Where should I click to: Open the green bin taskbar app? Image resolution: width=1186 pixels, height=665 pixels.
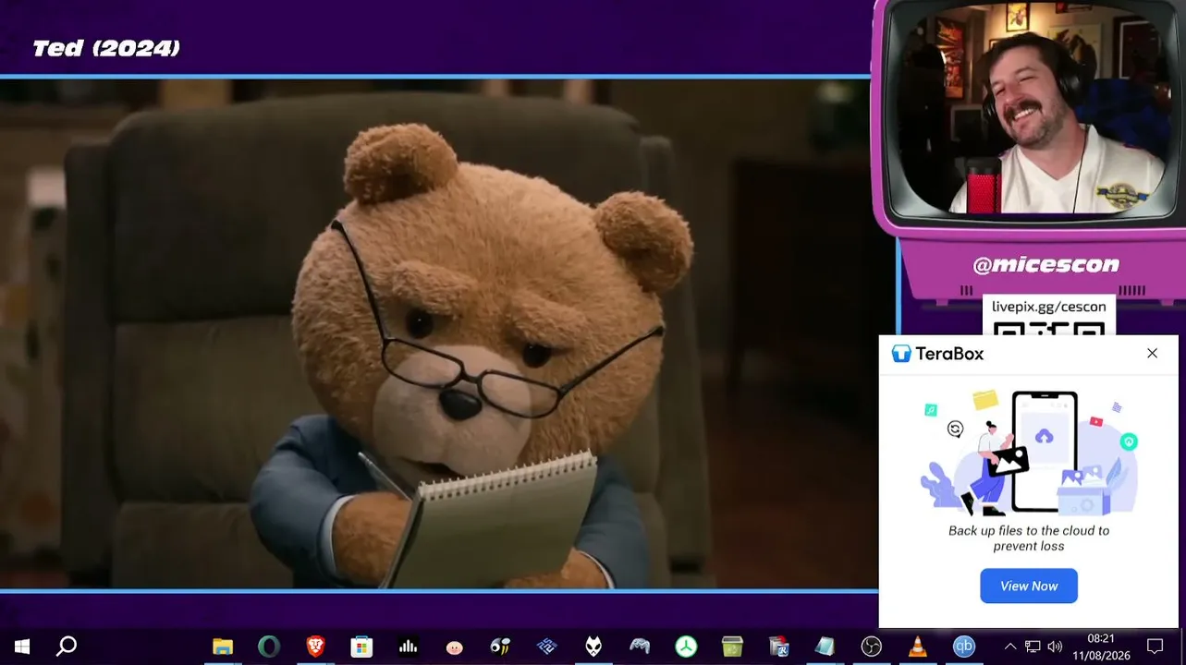[732, 647]
